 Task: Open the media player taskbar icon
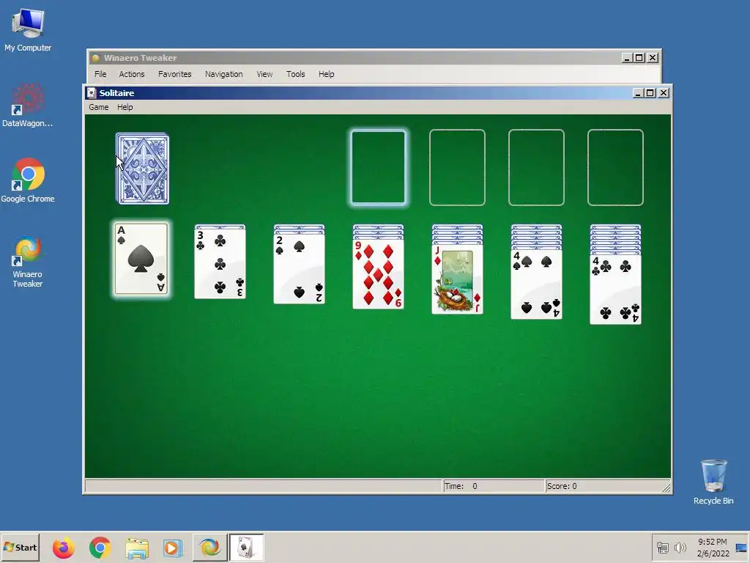[173, 548]
